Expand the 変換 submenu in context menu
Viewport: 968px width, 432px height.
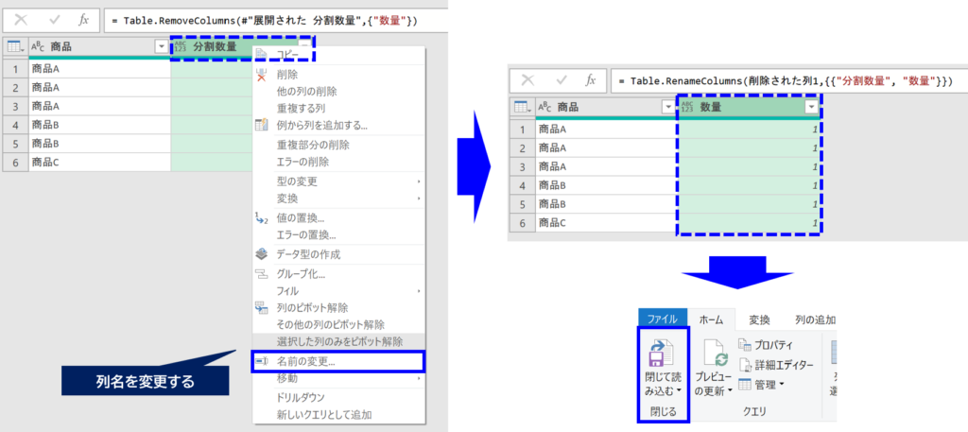418,199
